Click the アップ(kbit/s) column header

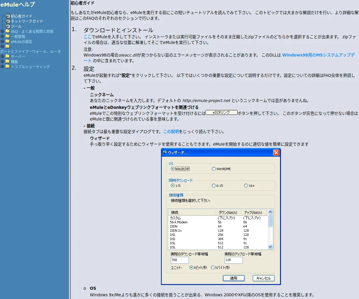(x=254, y=212)
